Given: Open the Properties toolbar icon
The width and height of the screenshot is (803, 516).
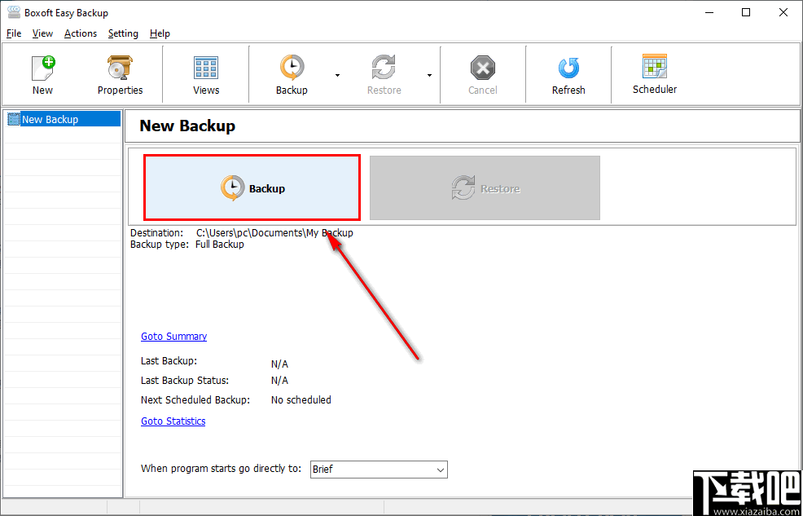Looking at the screenshot, I should pos(120,73).
